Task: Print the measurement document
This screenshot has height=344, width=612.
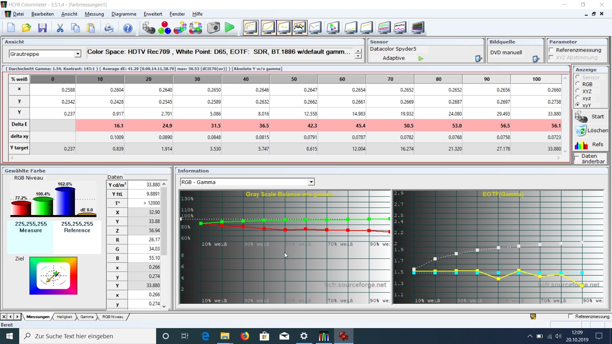Action: pyautogui.click(x=109, y=28)
